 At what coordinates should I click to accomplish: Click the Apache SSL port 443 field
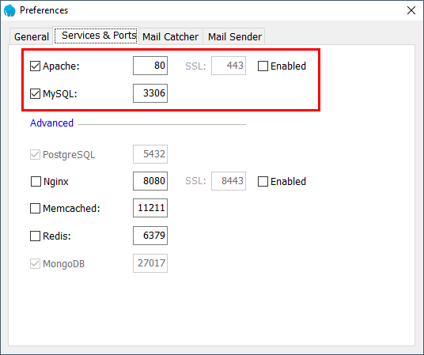[229, 66]
